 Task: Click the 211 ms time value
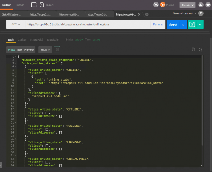click(96, 40)
